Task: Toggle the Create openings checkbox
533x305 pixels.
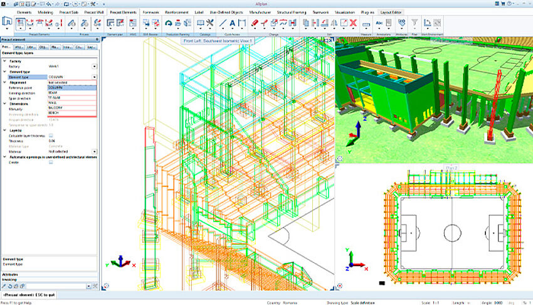Action: (x=51, y=162)
